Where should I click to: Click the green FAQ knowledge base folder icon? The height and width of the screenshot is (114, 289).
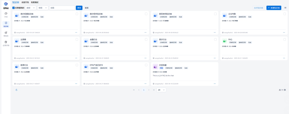click(x=225, y=41)
